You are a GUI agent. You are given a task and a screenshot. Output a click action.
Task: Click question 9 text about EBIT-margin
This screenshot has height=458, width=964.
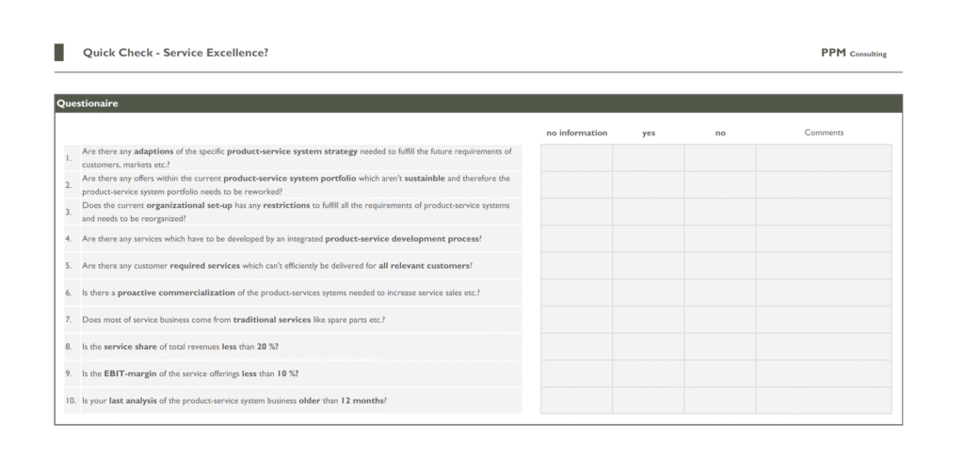(190, 373)
